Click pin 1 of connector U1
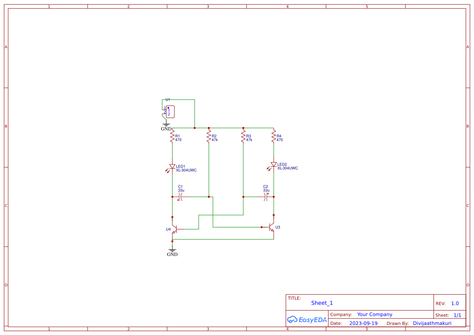The image size is (474, 335). 164,109
